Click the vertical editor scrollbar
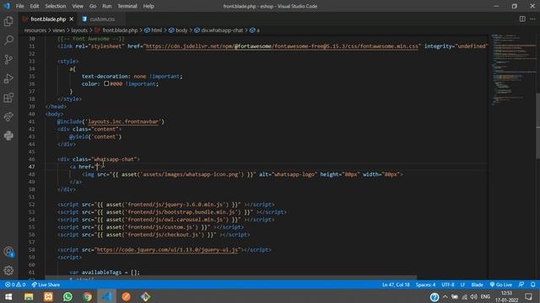The width and height of the screenshot is (540, 303). (x=537, y=125)
